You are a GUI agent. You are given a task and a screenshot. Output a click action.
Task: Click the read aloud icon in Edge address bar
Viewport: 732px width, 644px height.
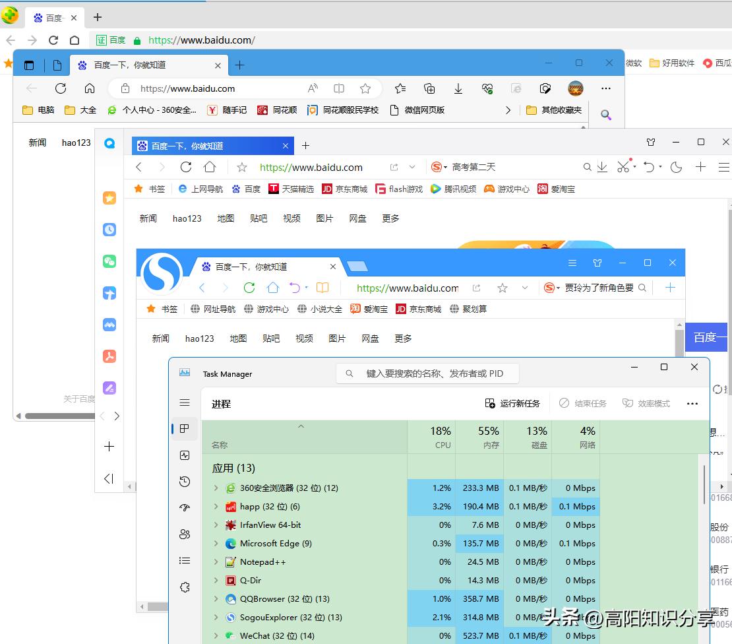[313, 88]
